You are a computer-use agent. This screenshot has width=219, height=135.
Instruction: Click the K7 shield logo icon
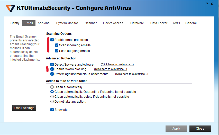(10, 8)
